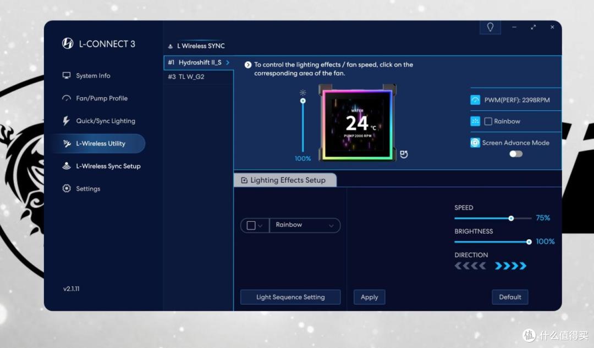Click the rotate screen icon beside preview
594x348 pixels.
[404, 154]
